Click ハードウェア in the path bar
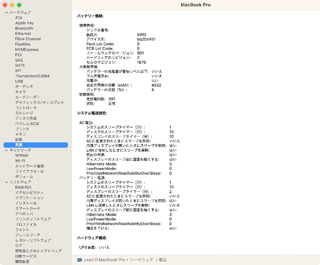Image resolution: width=320 pixels, height=265 pixels. (142, 260)
